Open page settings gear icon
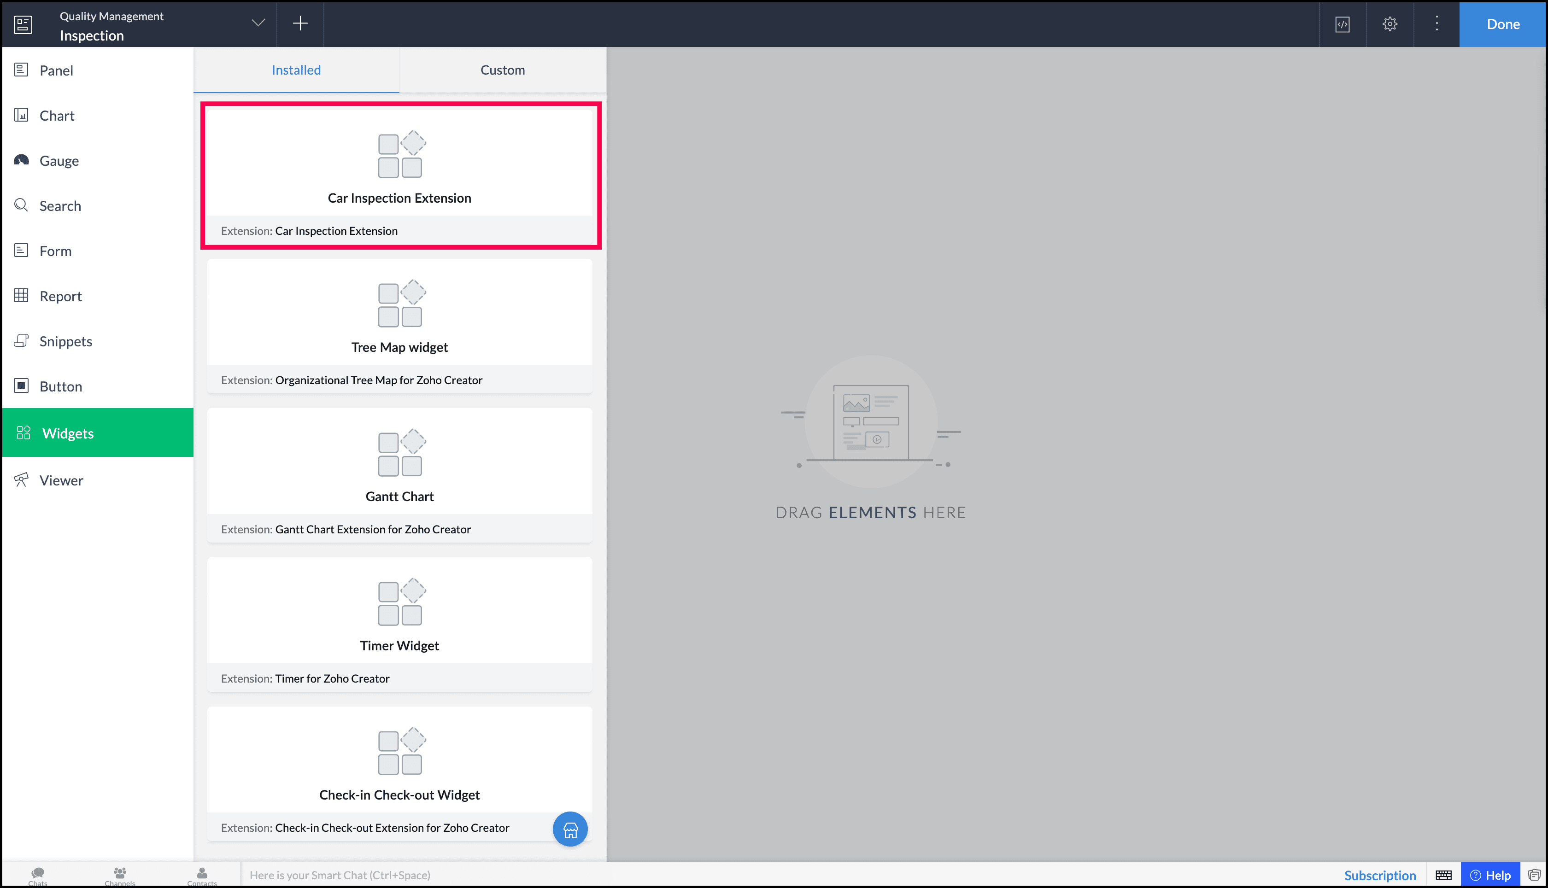This screenshot has height=888, width=1548. pos(1390,24)
